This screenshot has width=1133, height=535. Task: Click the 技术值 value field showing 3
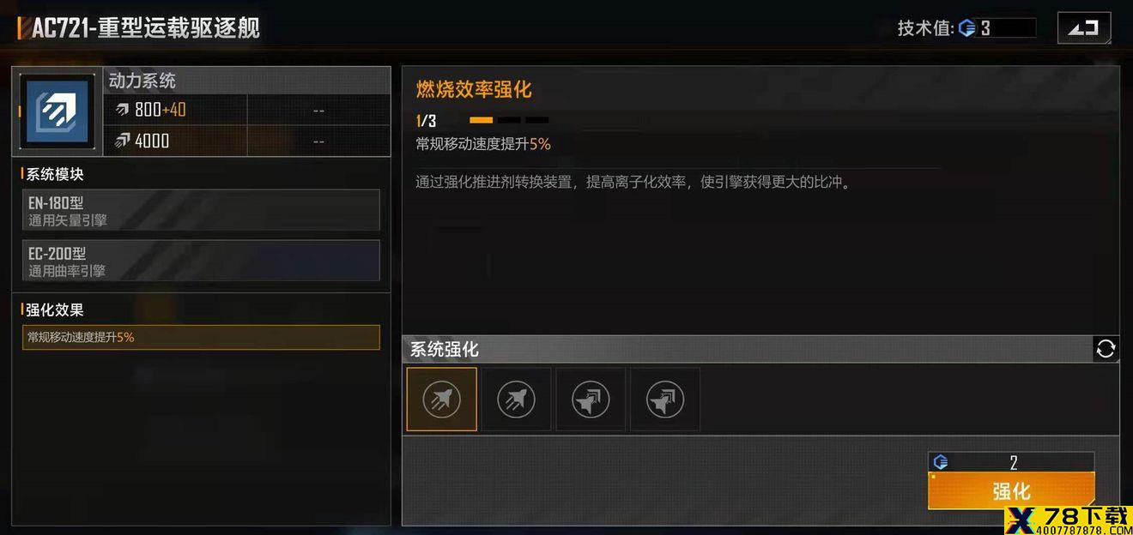tap(998, 28)
